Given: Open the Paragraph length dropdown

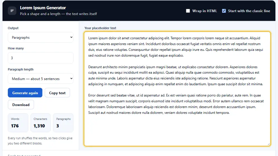Looking at the screenshot, I should click(41, 79).
